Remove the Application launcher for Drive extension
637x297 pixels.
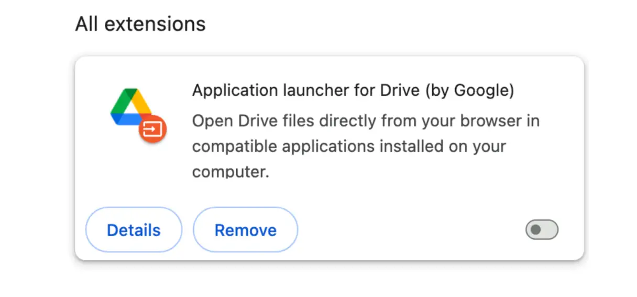(245, 230)
